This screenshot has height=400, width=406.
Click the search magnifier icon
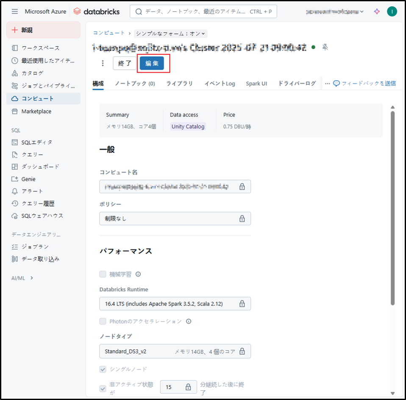139,12
